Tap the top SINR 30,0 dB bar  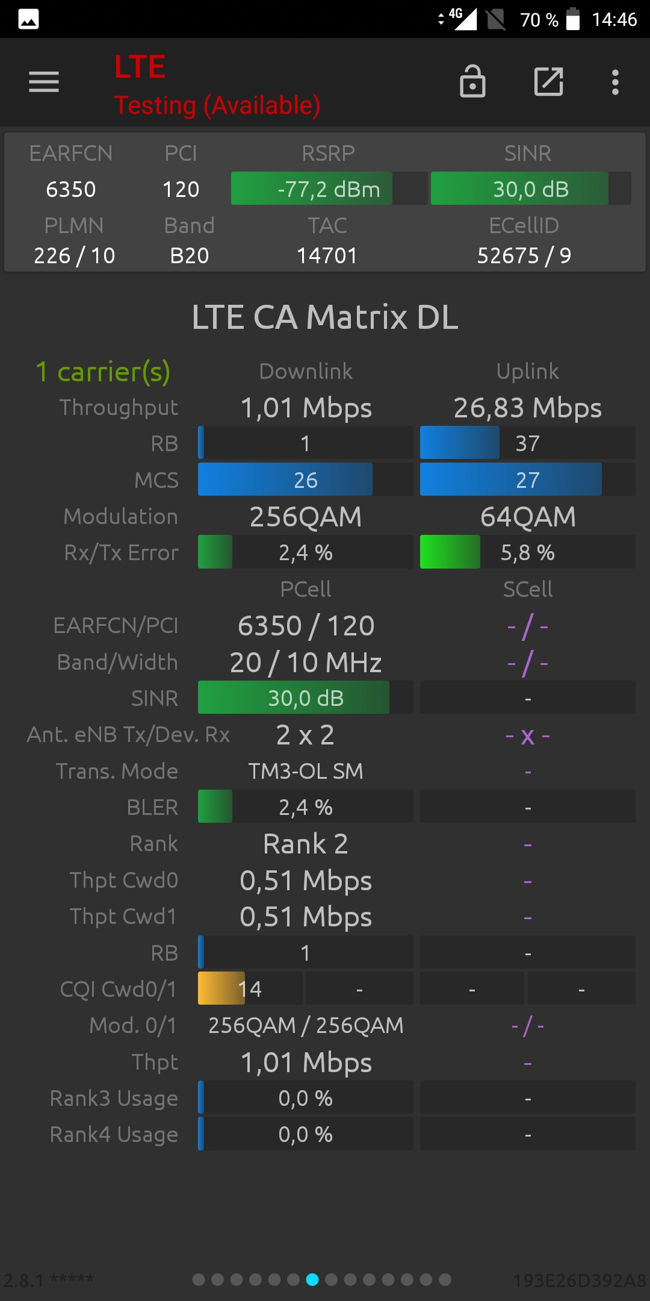(x=531, y=189)
